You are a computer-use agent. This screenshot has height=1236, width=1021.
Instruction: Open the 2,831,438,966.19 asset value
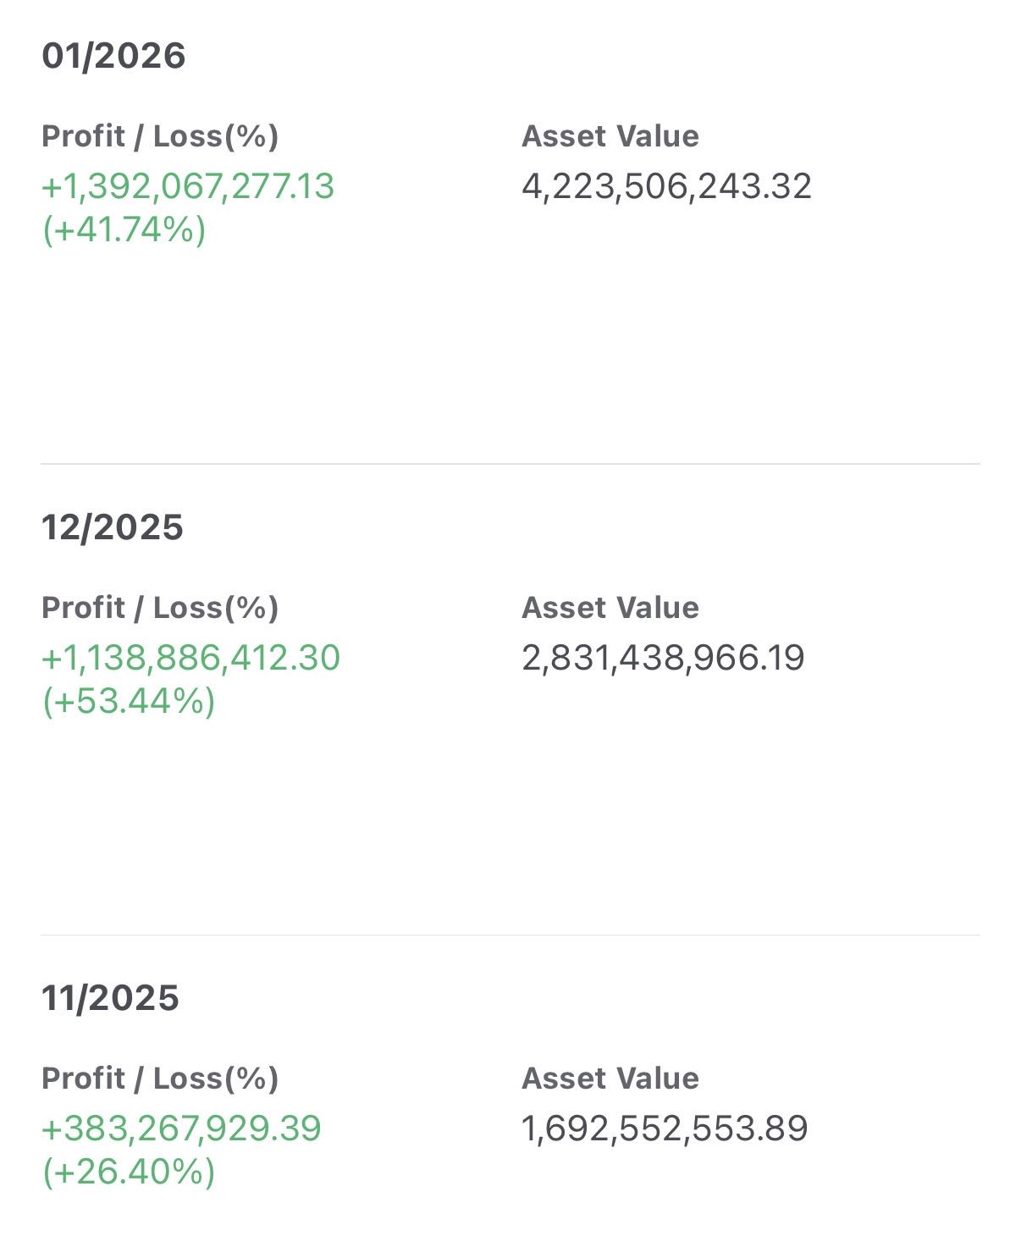pyautogui.click(x=663, y=658)
